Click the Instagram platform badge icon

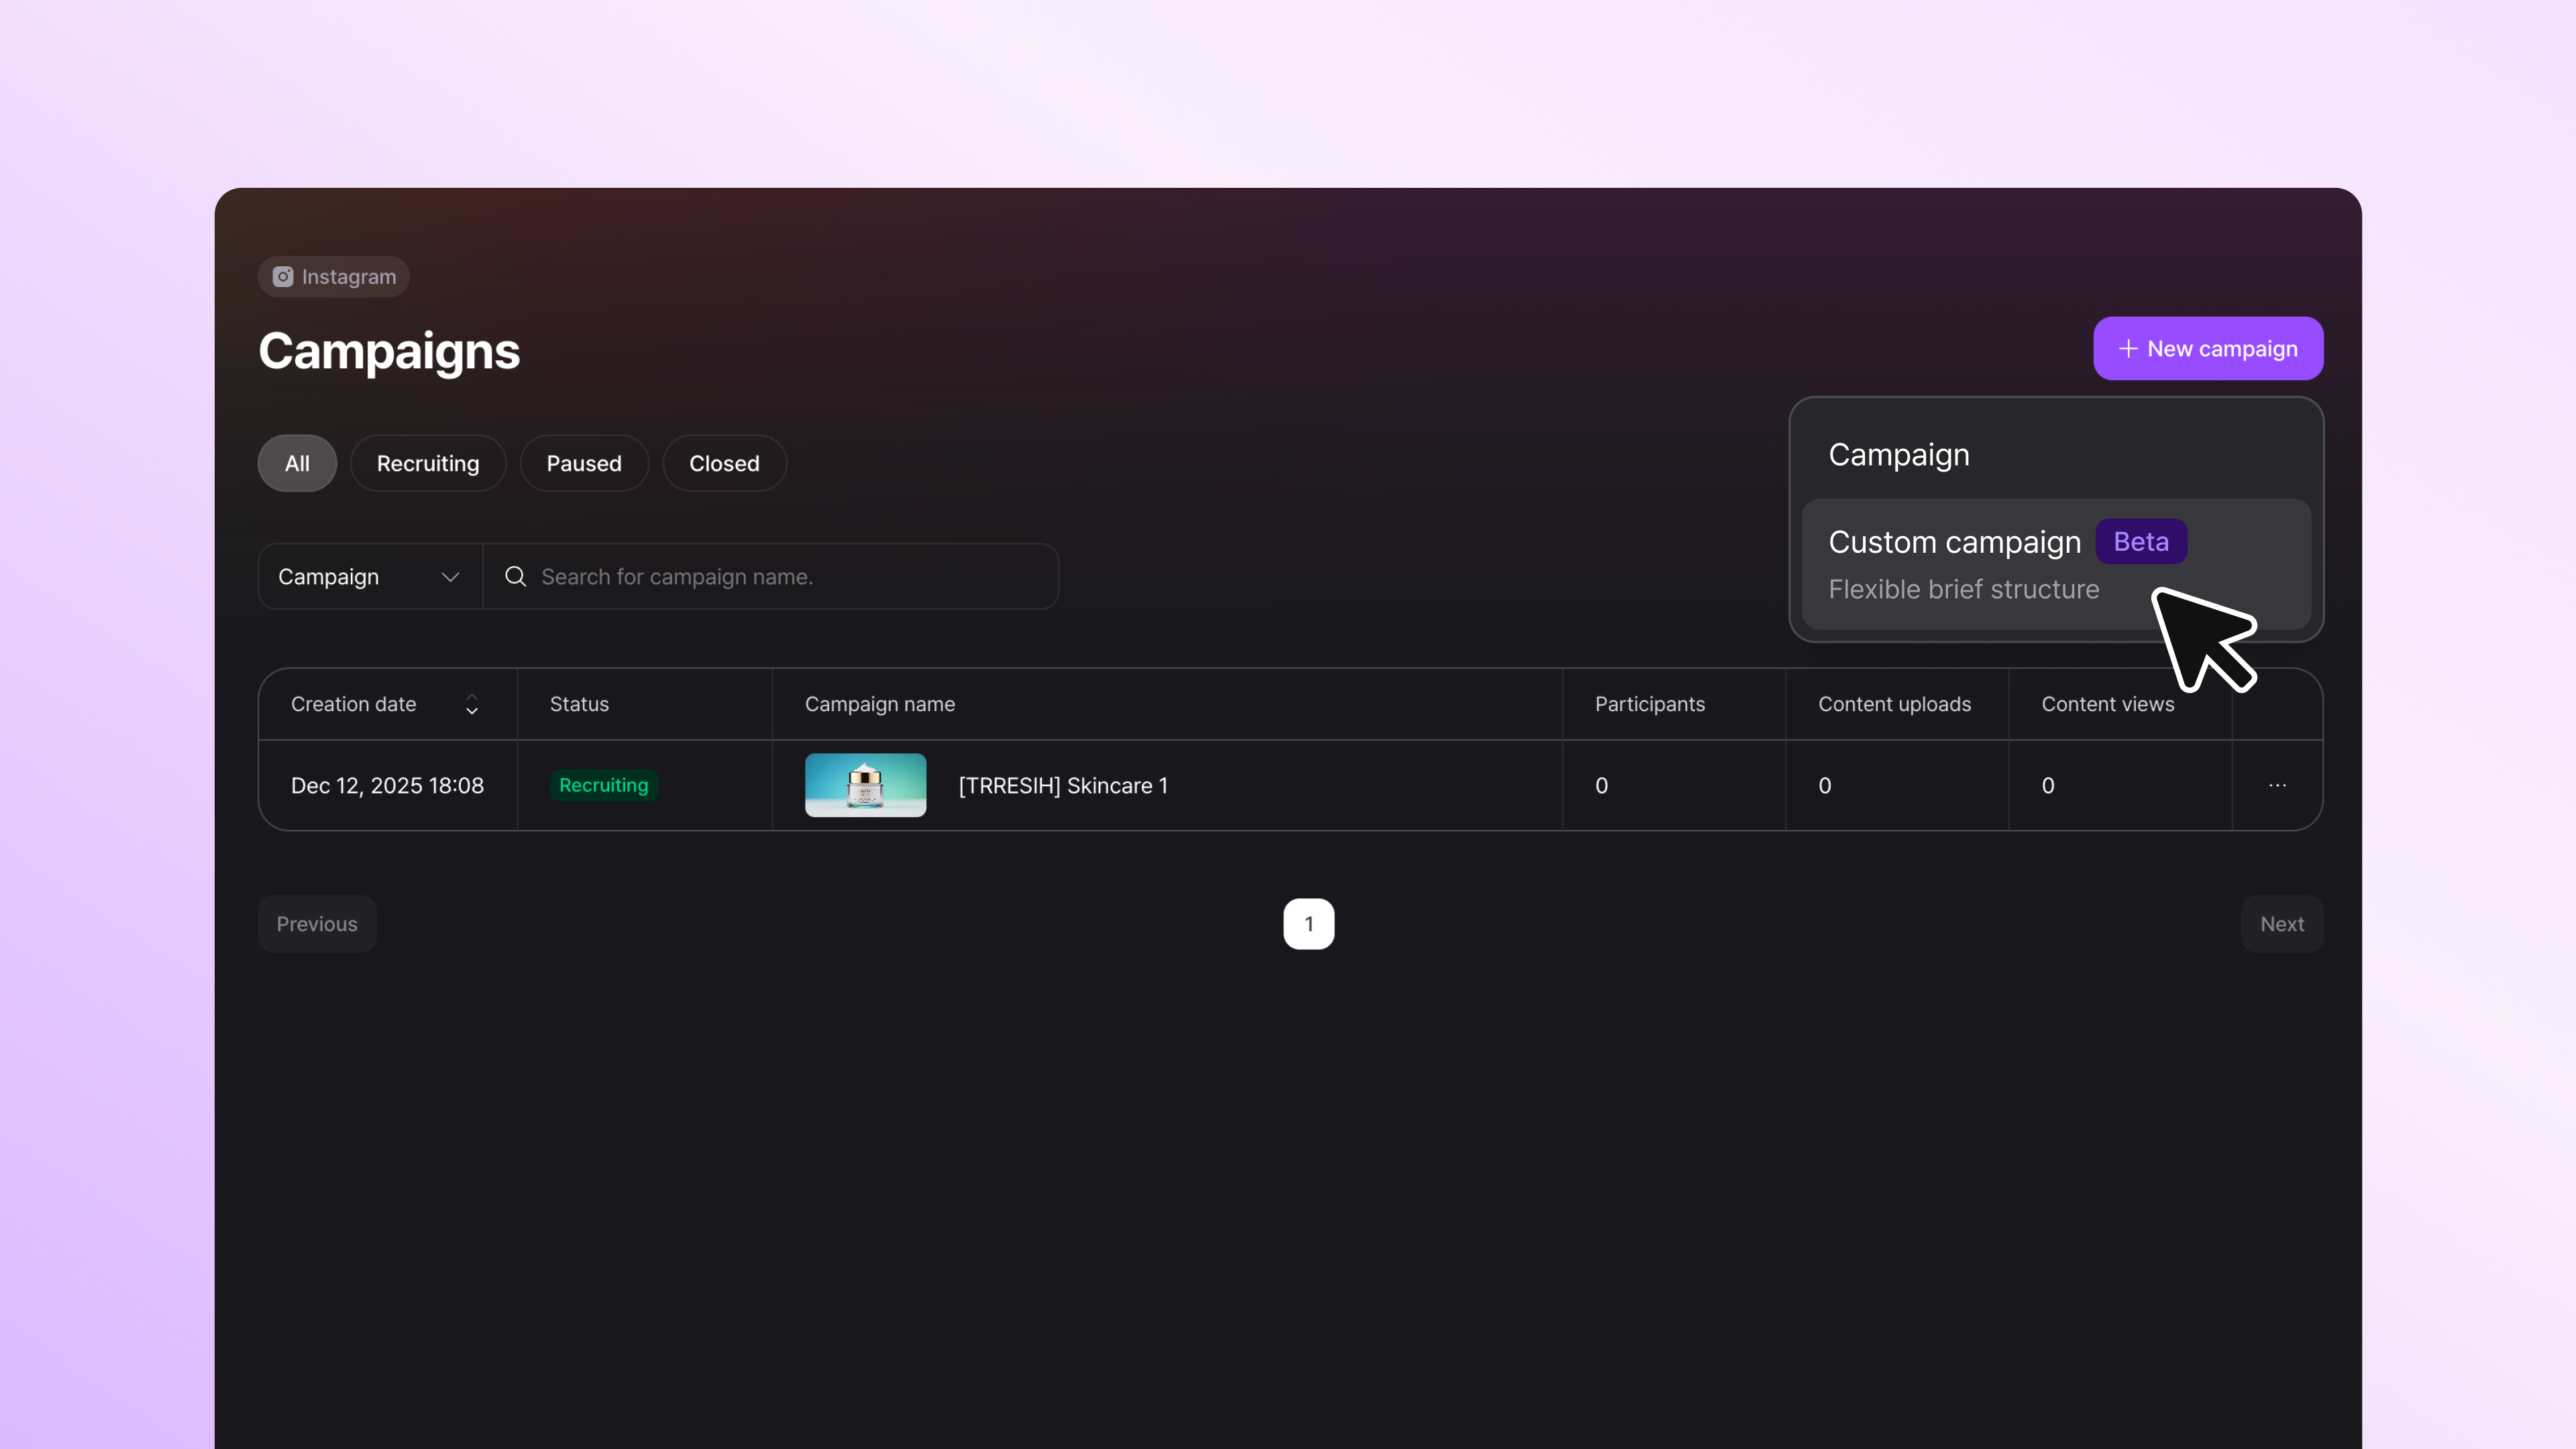coord(283,277)
